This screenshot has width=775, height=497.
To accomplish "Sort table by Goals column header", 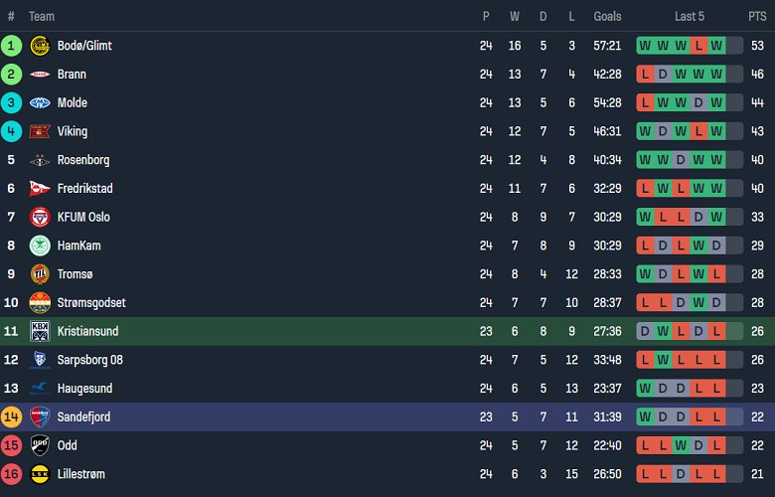I will coord(607,16).
